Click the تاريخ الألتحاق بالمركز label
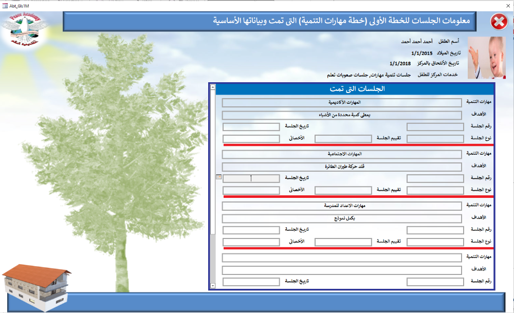Viewport: 514px width, 313px height. point(438,63)
